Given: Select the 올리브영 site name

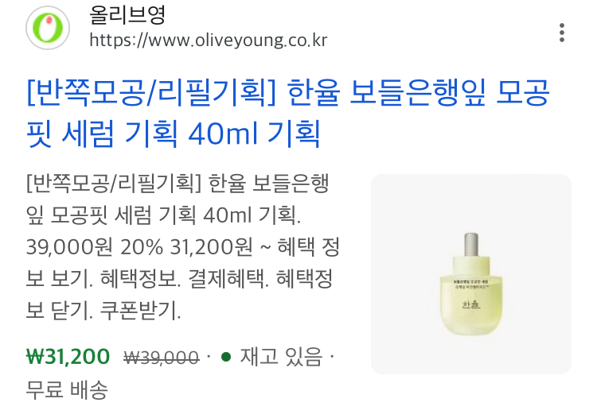Looking at the screenshot, I should pos(127,15).
